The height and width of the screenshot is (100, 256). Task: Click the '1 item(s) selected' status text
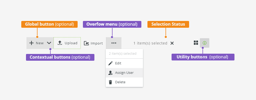coord(150,43)
